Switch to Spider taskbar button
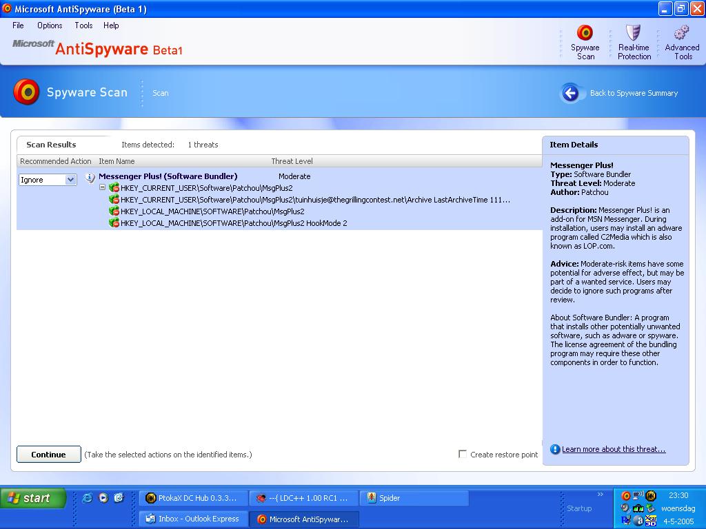This screenshot has width=706, height=529. [x=414, y=498]
